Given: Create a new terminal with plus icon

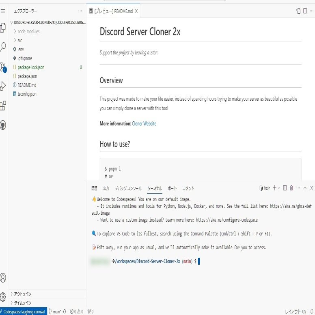Looking at the screenshot, I should (x=274, y=188).
